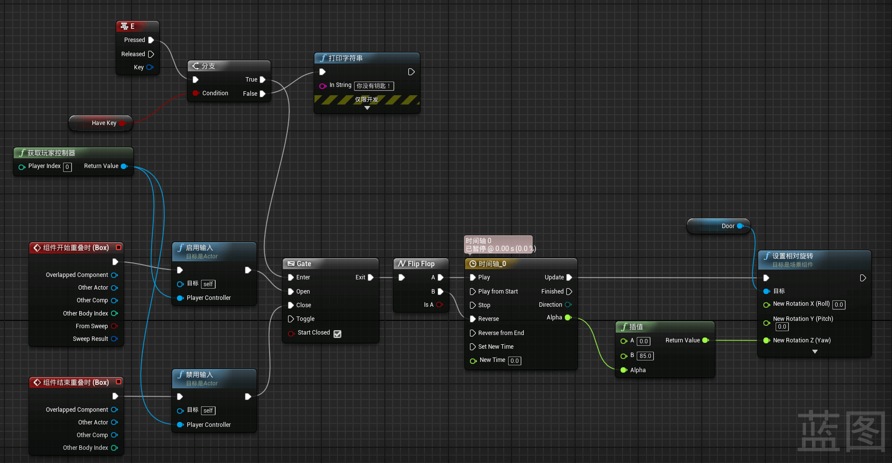The image size is (892, 463).
Task: Select the 组件开始重叠时 (Box) event title
Action: (x=76, y=248)
